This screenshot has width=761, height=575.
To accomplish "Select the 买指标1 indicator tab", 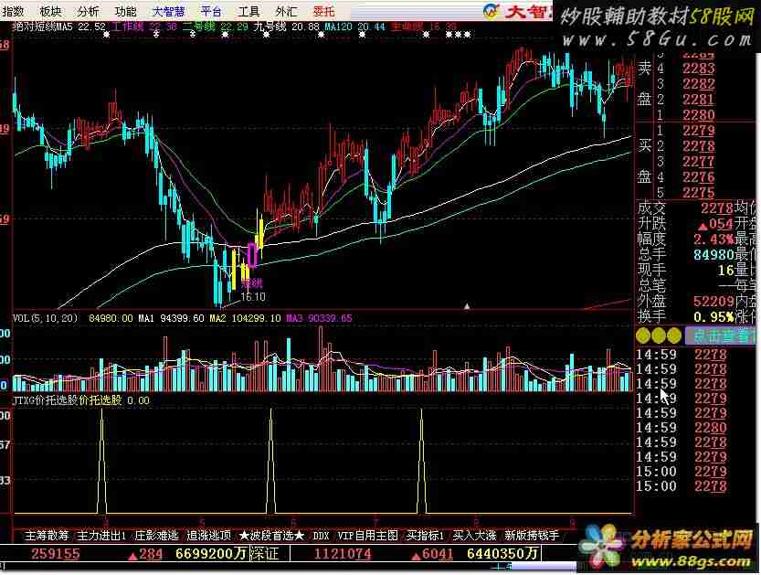I will [425, 536].
